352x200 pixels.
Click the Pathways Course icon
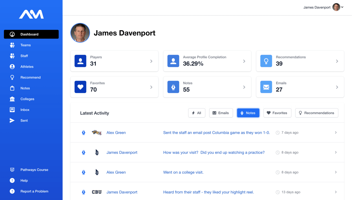(x=12, y=170)
